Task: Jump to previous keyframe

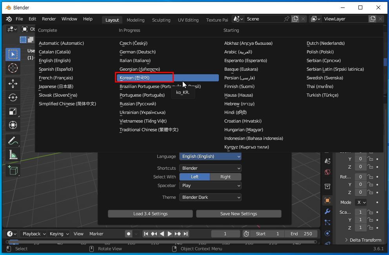Action: [x=154, y=234]
